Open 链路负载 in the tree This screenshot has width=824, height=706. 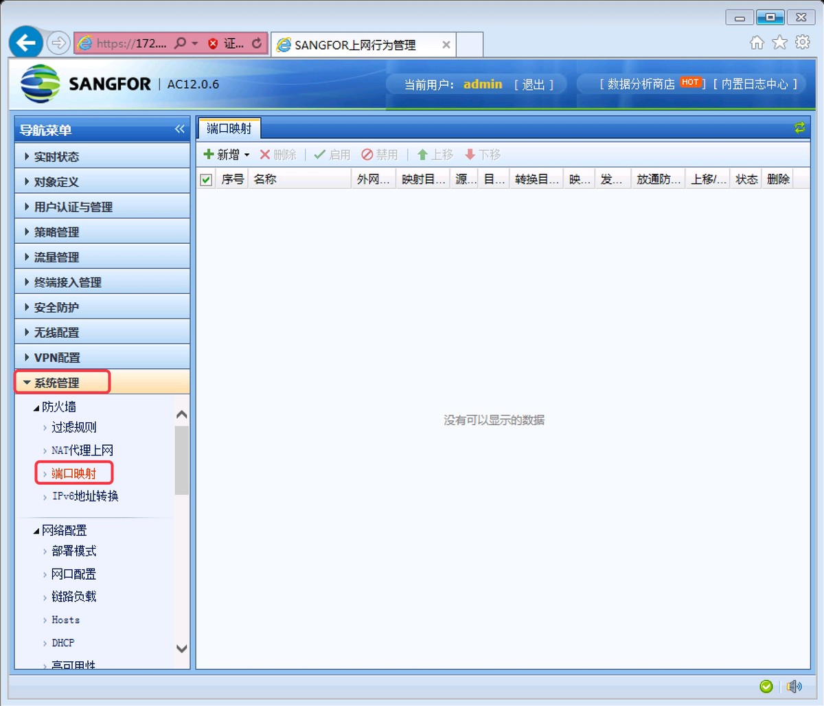pyautogui.click(x=73, y=596)
